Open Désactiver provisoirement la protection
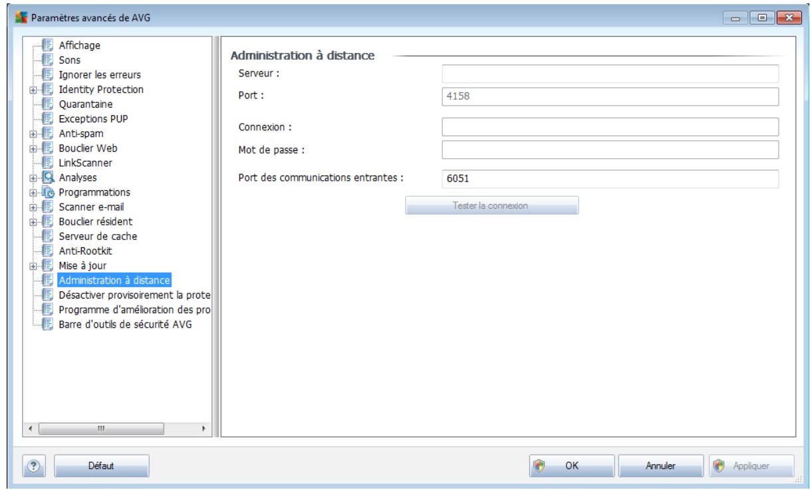 coord(134,295)
